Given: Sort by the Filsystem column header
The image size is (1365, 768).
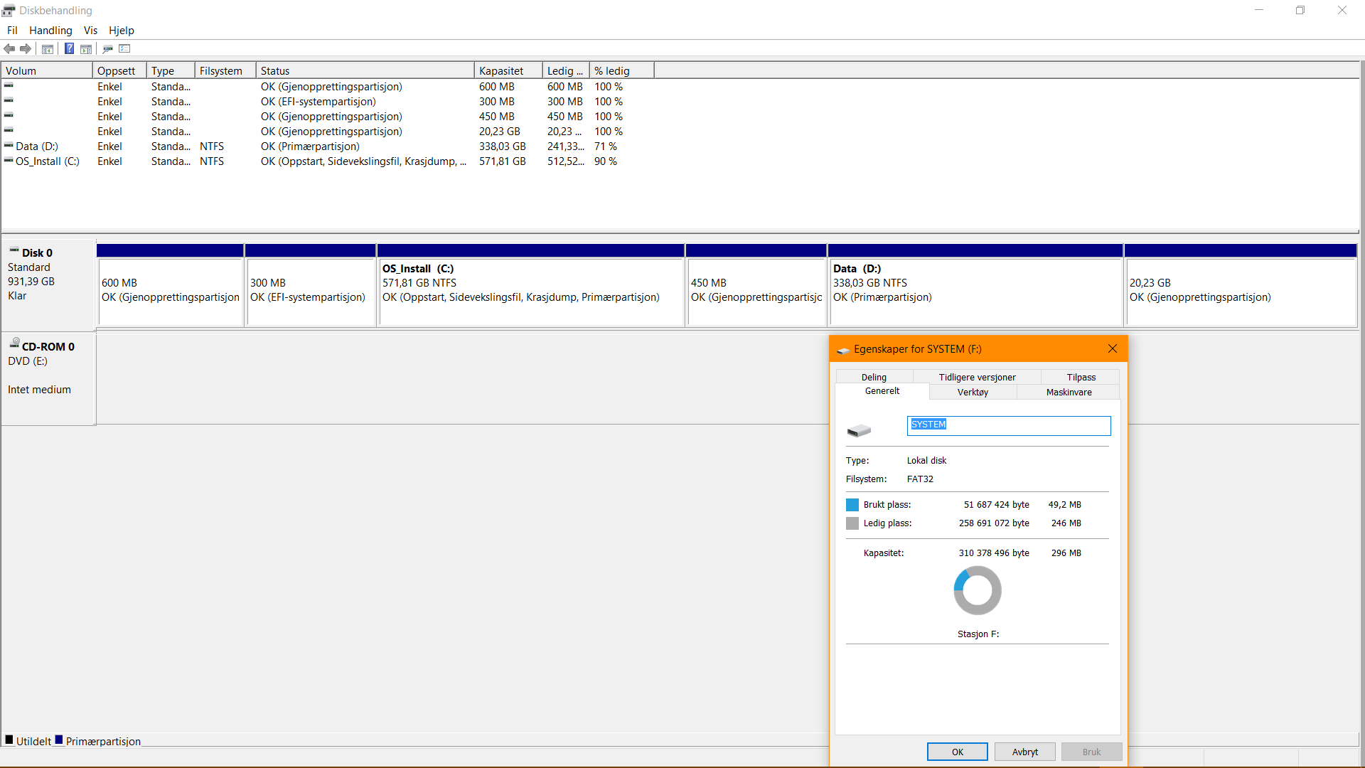Looking at the screenshot, I should 225,70.
